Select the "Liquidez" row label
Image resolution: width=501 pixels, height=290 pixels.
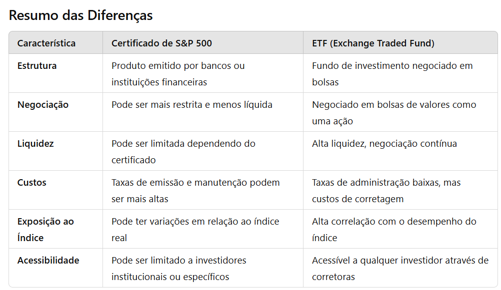[35, 144]
